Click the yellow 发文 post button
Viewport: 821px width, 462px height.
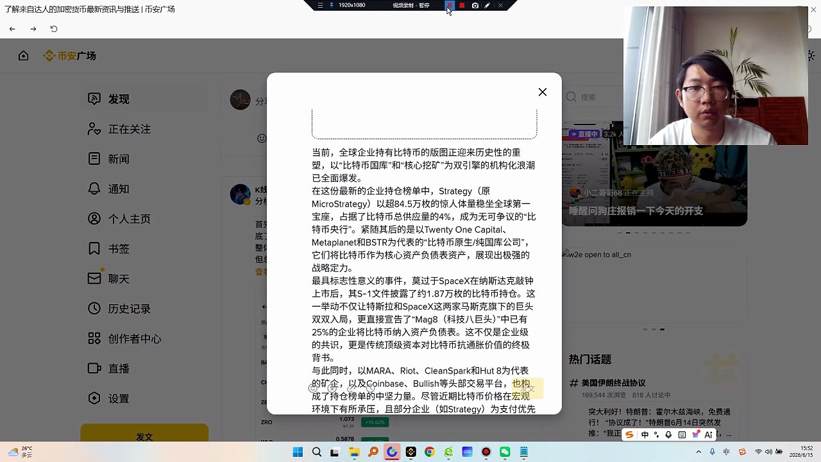[x=144, y=434]
